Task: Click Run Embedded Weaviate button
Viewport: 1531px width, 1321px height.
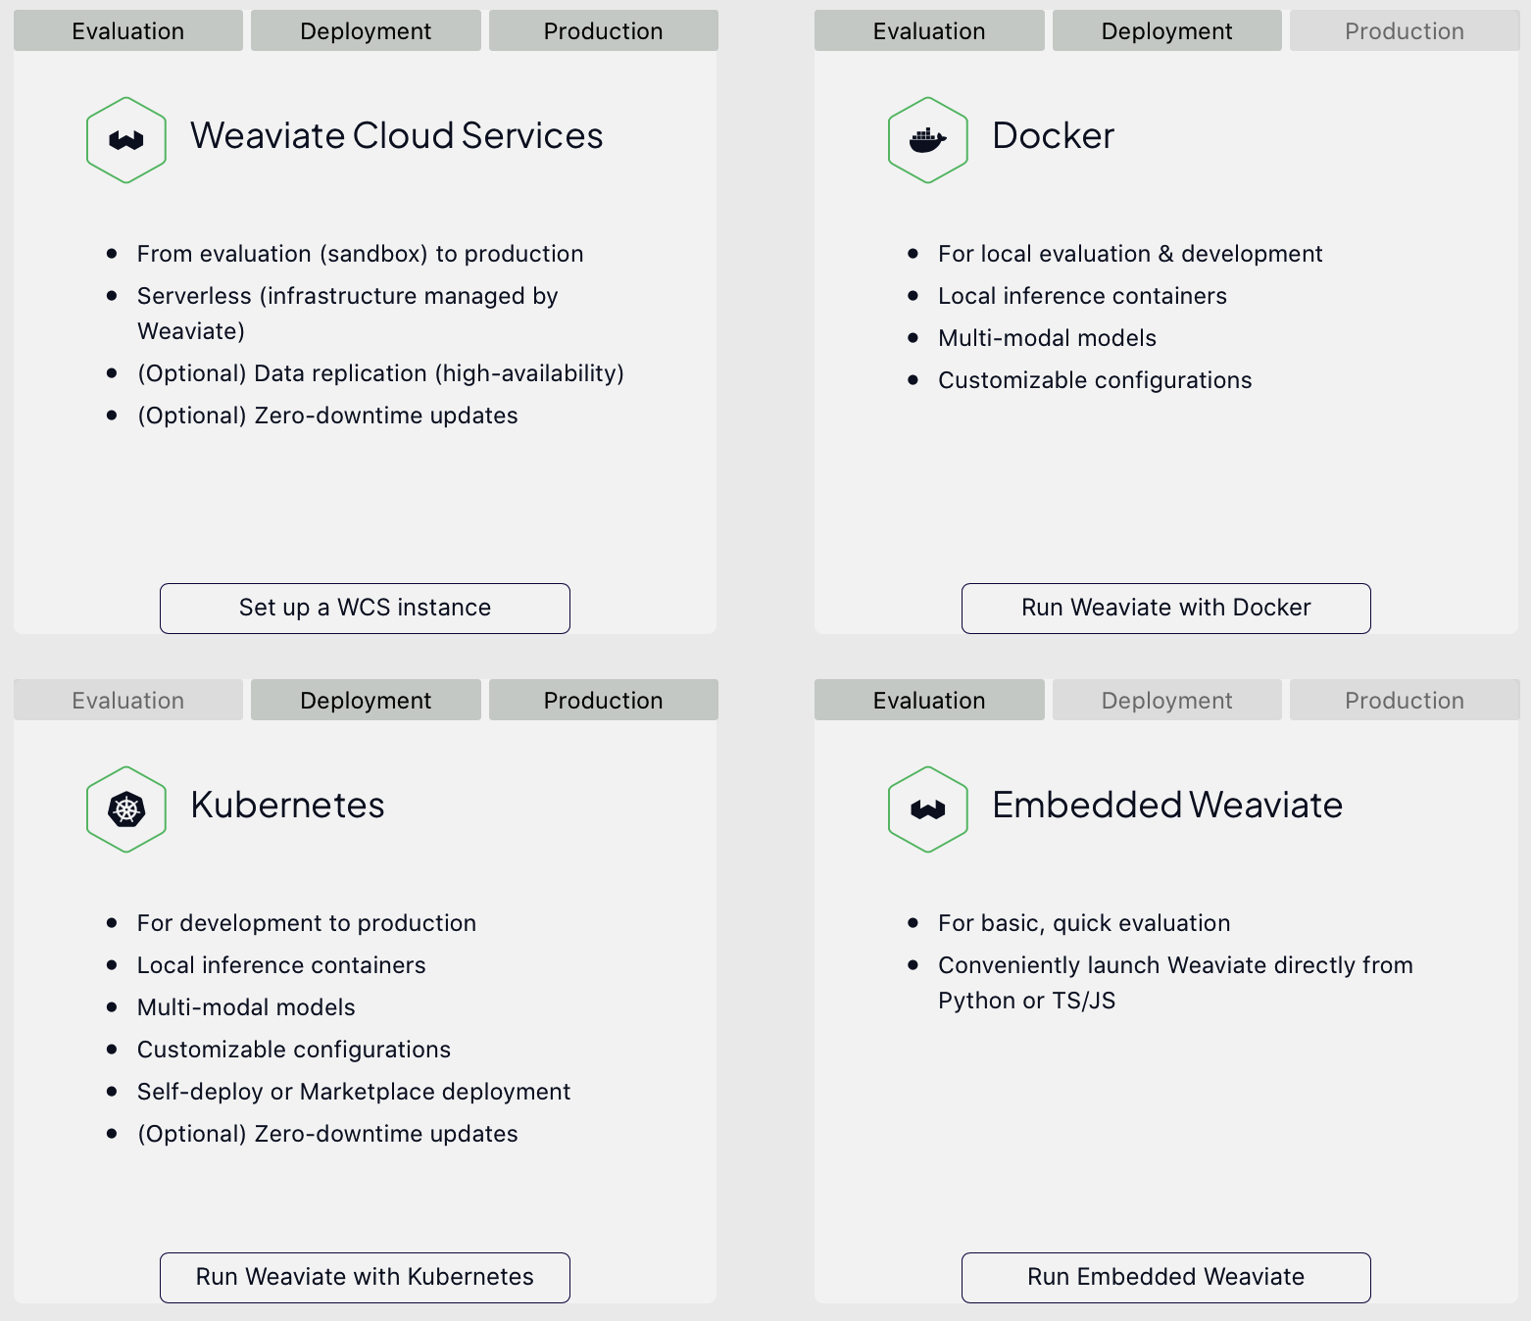Action: click(x=1166, y=1278)
